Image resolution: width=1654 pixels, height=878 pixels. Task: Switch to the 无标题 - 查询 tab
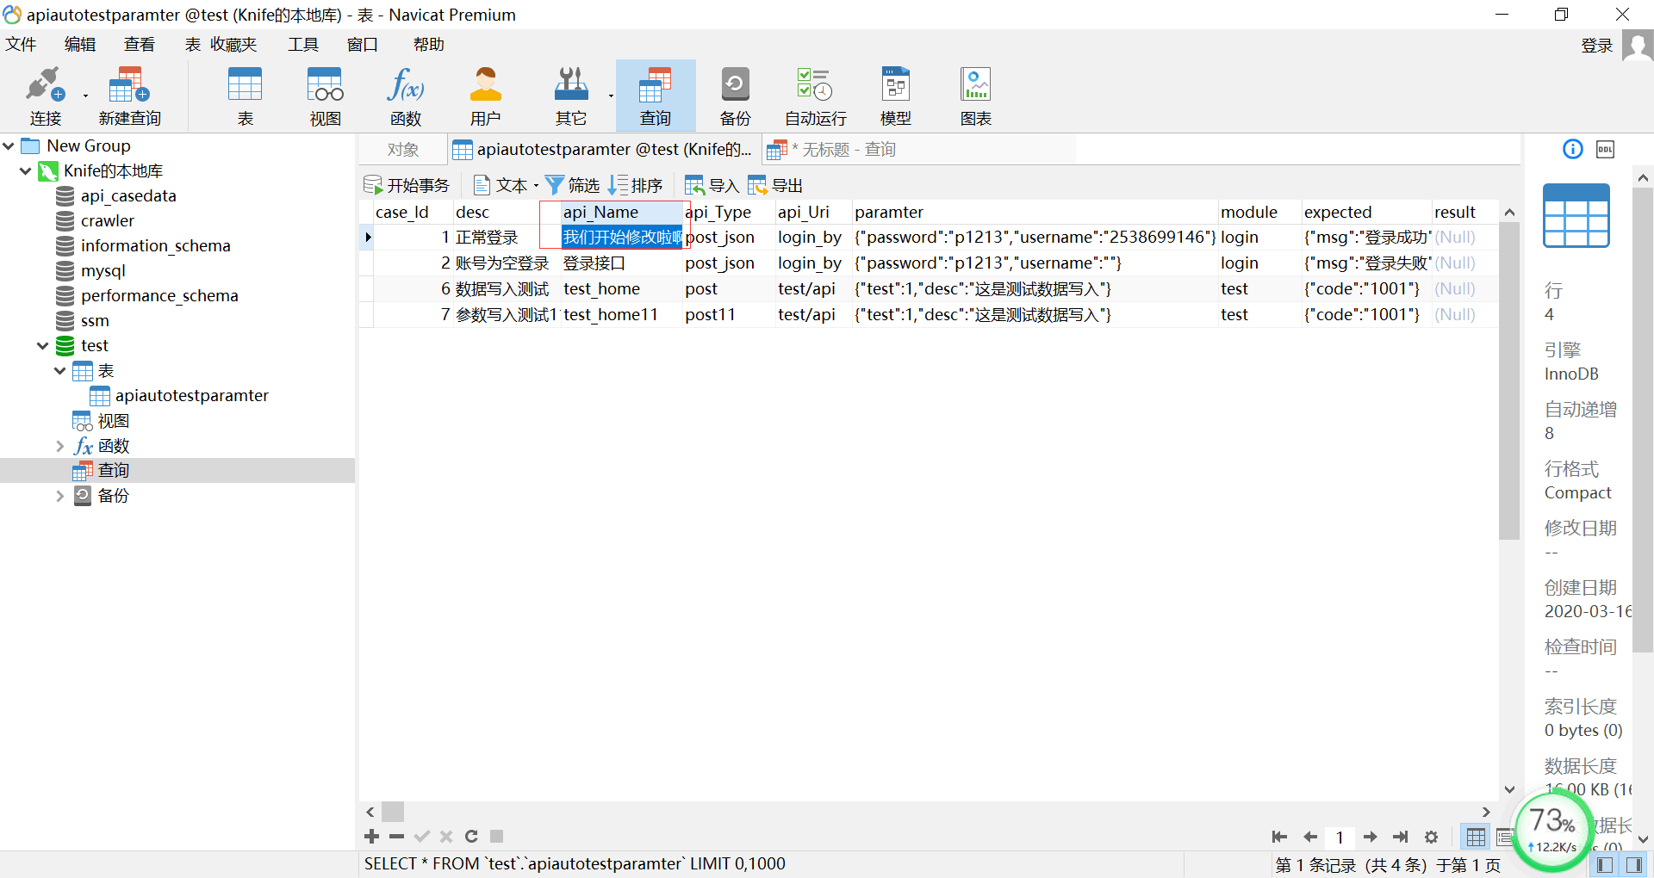pos(832,150)
